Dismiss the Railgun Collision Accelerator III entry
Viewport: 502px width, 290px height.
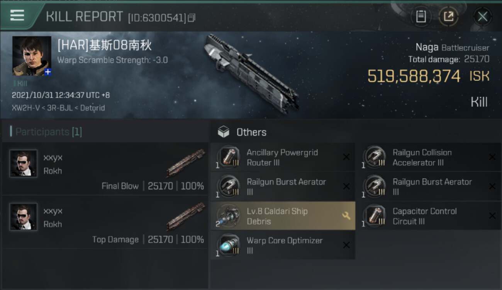[492, 157]
